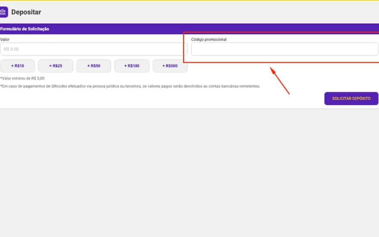Focus the Valor amount input field

point(93,49)
